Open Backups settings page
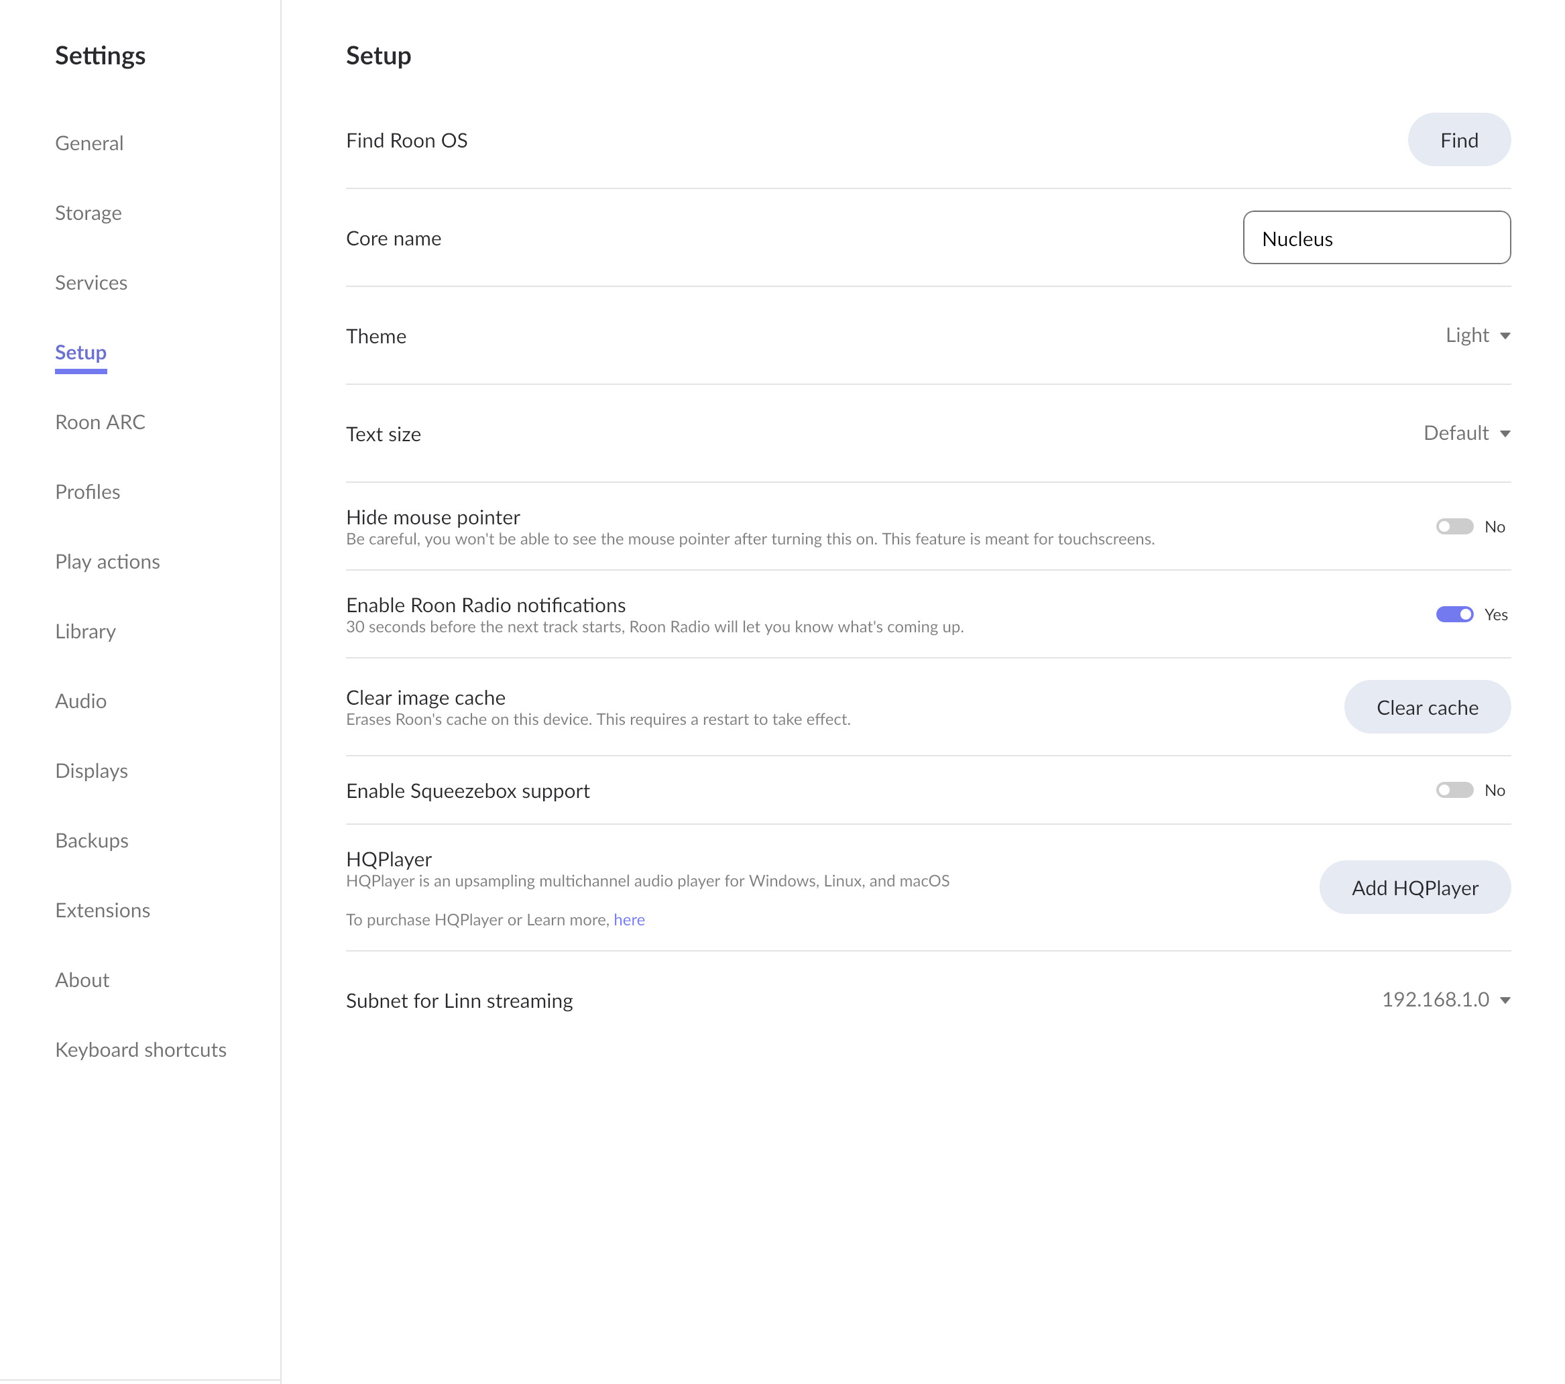This screenshot has width=1565, height=1384. (x=91, y=840)
